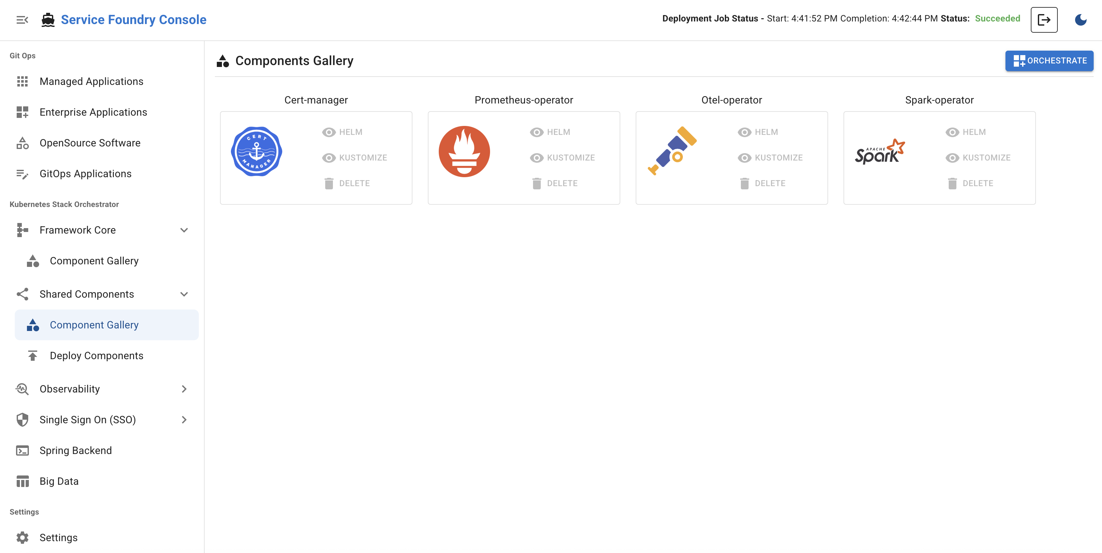Image resolution: width=1102 pixels, height=553 pixels.
Task: Collapse the Shared Components chevron
Action: [184, 294]
